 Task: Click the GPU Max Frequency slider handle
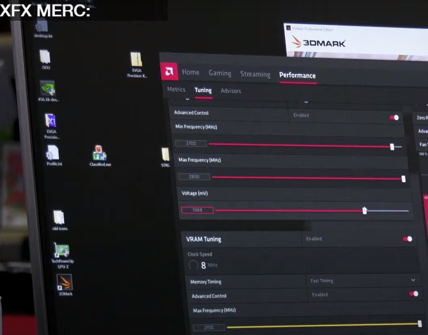point(403,179)
